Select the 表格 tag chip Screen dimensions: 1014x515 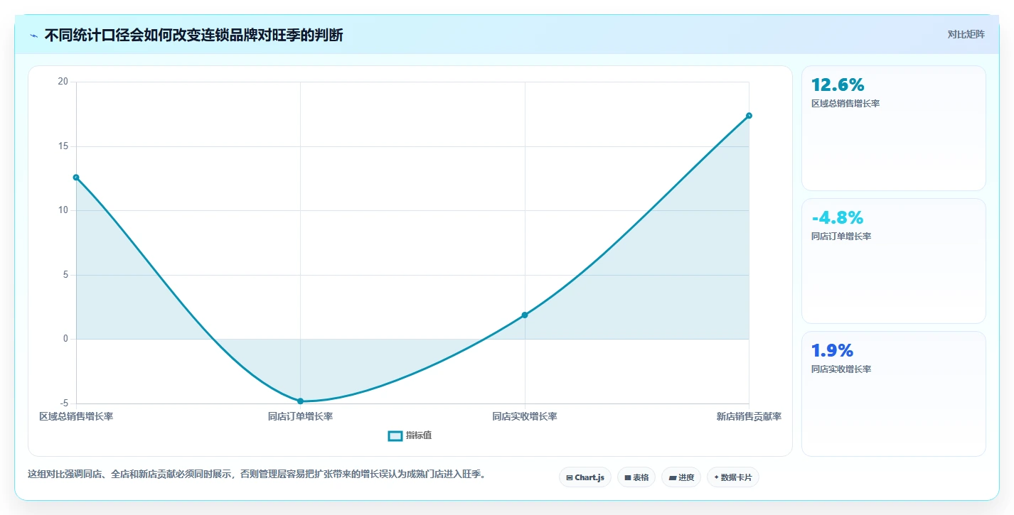(x=636, y=477)
